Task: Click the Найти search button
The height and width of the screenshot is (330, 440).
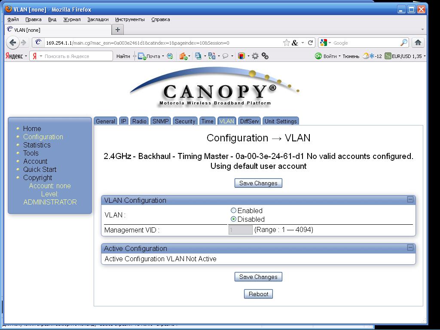Action: pos(123,56)
